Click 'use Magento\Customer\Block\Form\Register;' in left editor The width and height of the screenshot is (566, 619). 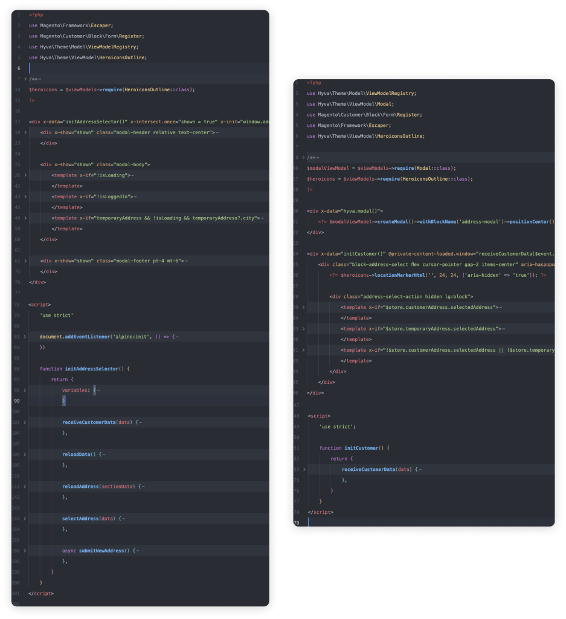coord(86,36)
